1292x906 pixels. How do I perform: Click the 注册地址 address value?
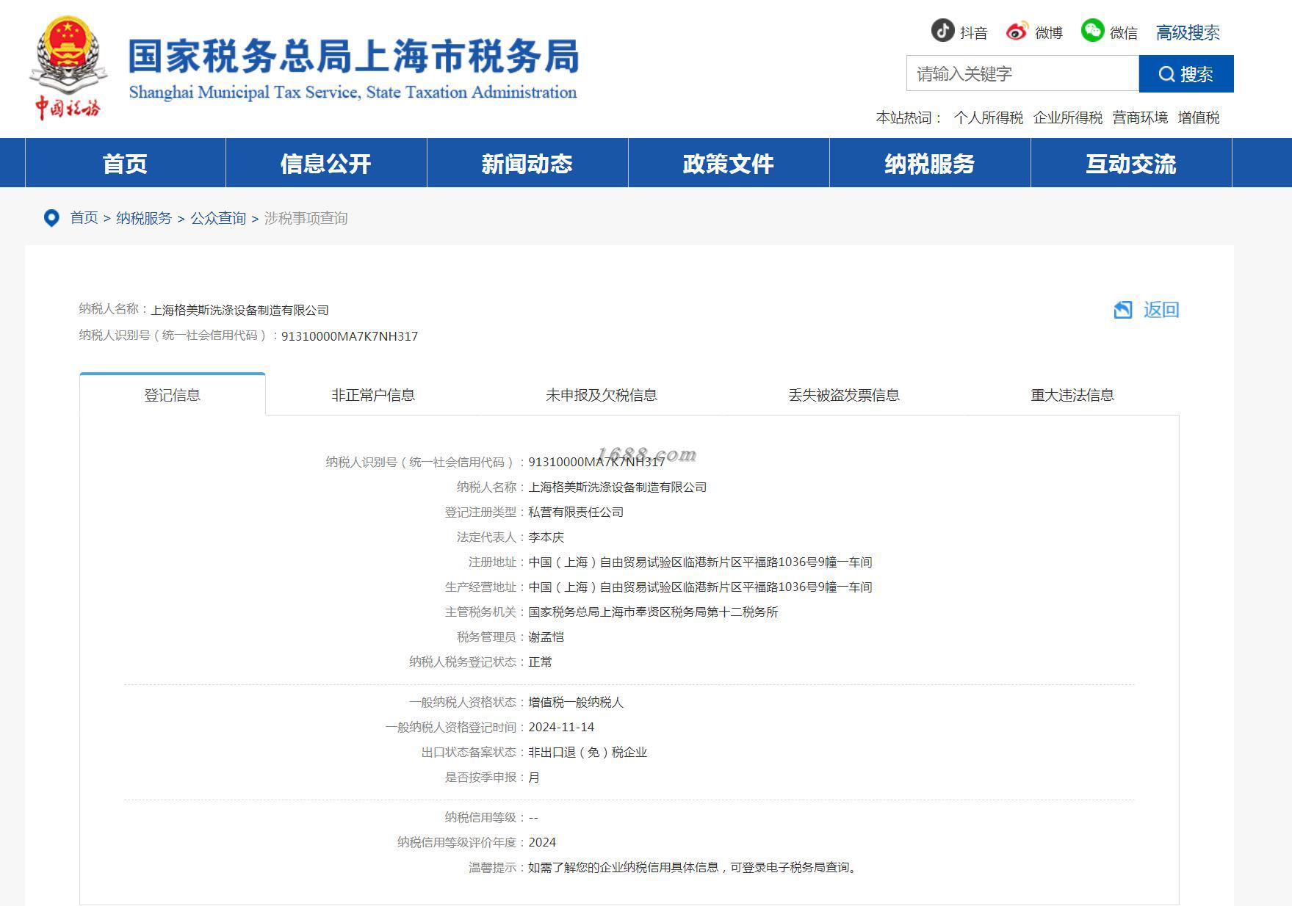(700, 562)
